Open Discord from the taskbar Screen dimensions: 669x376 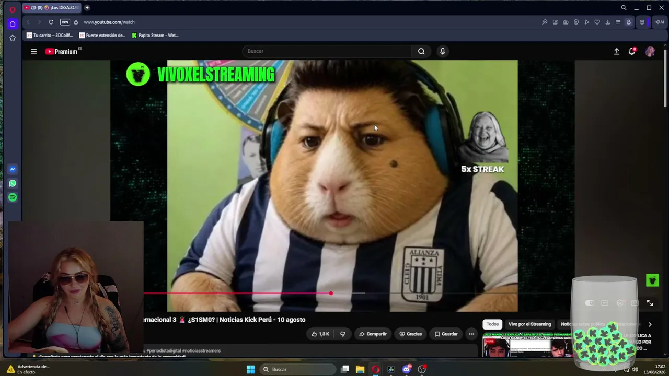click(x=407, y=370)
